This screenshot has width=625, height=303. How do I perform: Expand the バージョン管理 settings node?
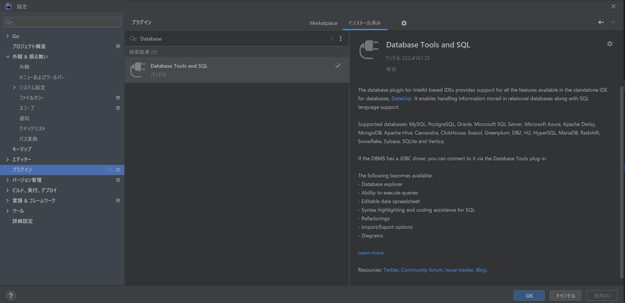click(x=7, y=180)
